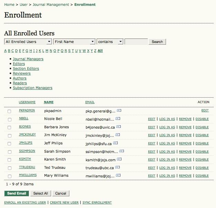
Task: Open the Readers role list
Action: (20, 83)
